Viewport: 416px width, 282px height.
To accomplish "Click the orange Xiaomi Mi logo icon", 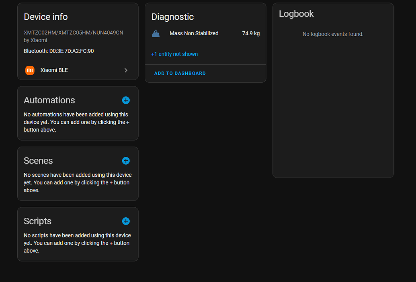I will point(29,70).
